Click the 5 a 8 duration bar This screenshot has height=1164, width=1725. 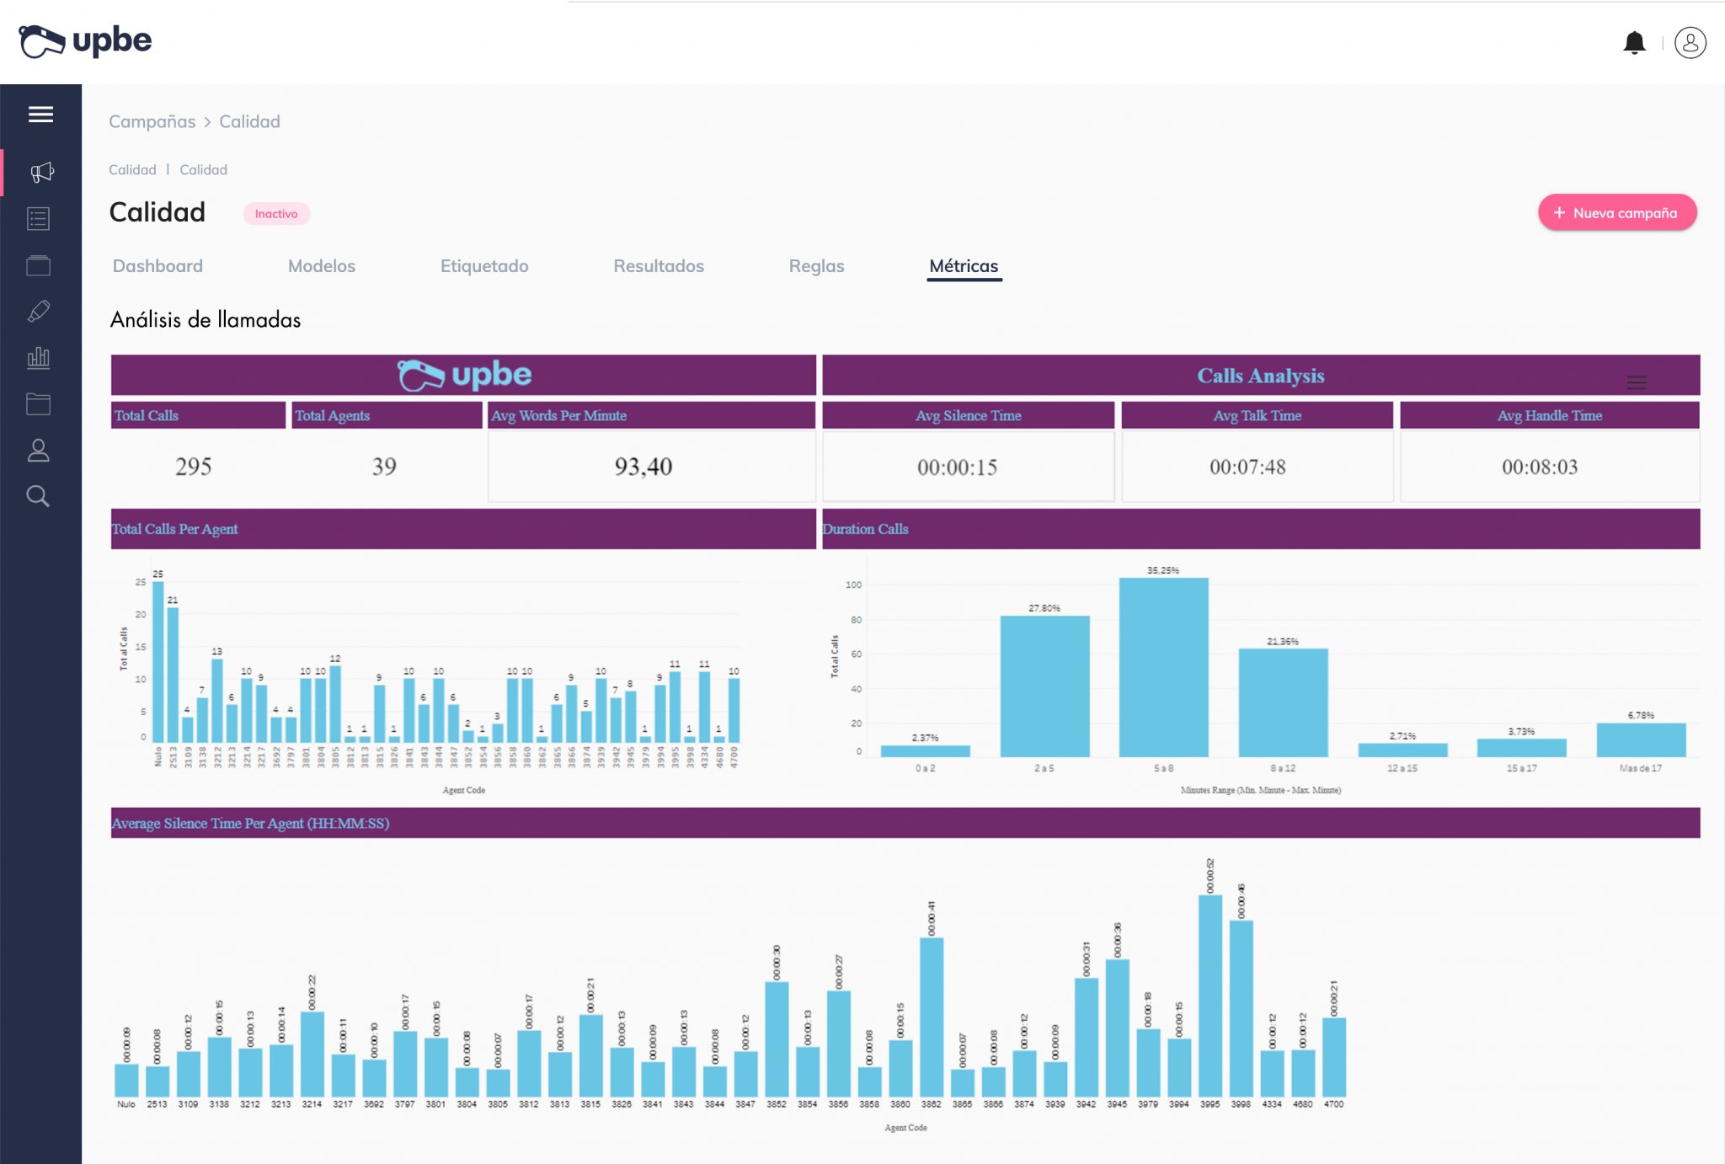(1163, 667)
